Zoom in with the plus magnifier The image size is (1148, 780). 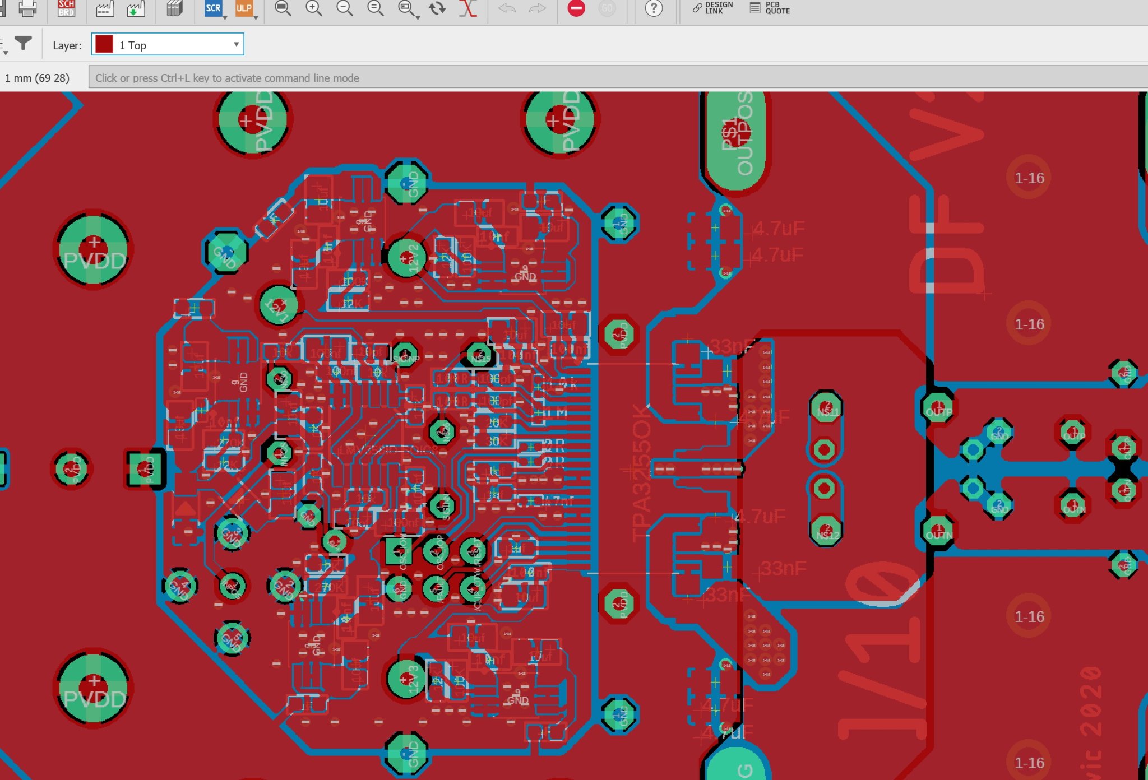[x=314, y=8]
